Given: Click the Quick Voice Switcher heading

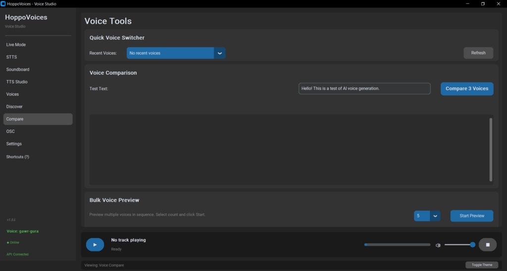Looking at the screenshot, I should [x=117, y=38].
